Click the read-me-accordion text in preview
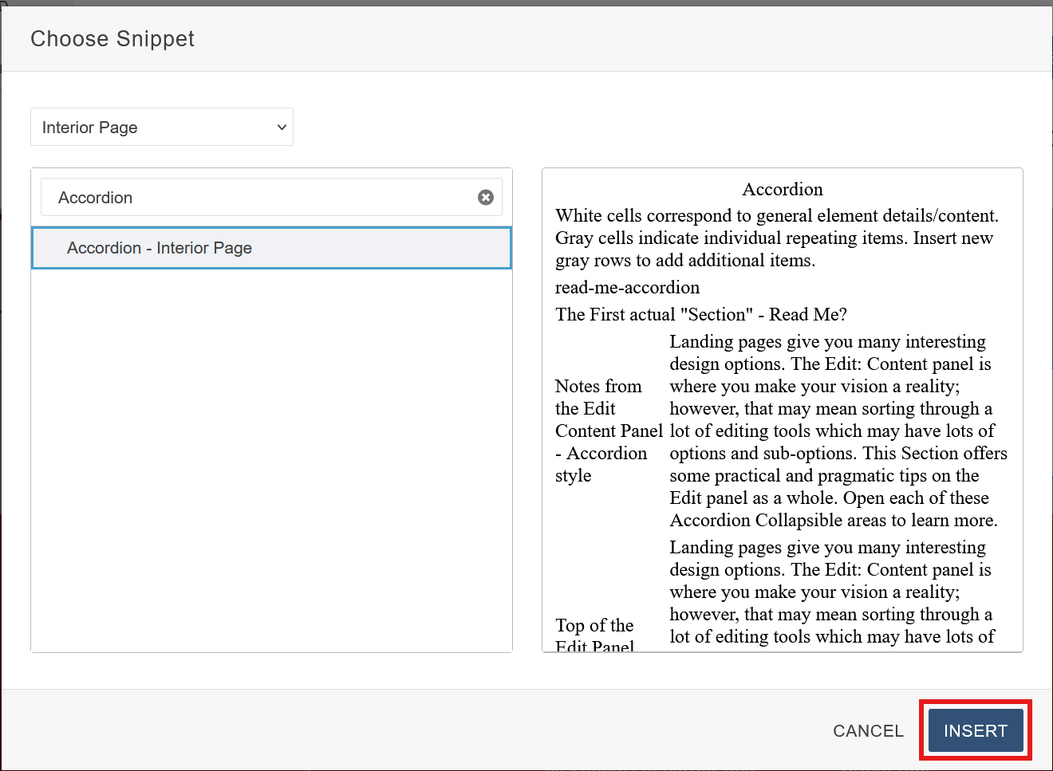Viewport: 1053px width, 771px height. (627, 287)
